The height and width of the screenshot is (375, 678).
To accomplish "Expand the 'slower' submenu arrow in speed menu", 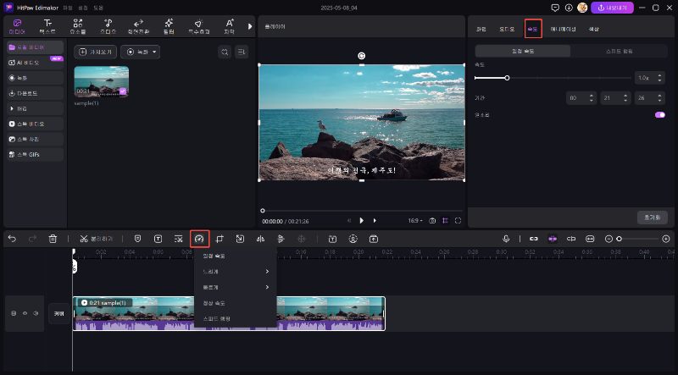I will 268,272.
